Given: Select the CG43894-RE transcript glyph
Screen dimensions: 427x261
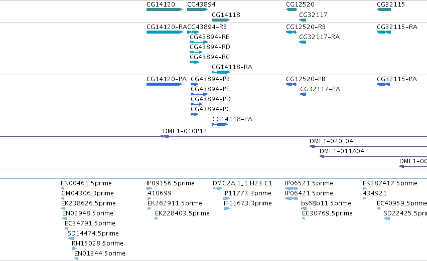Looking at the screenshot, I should coord(199,42).
